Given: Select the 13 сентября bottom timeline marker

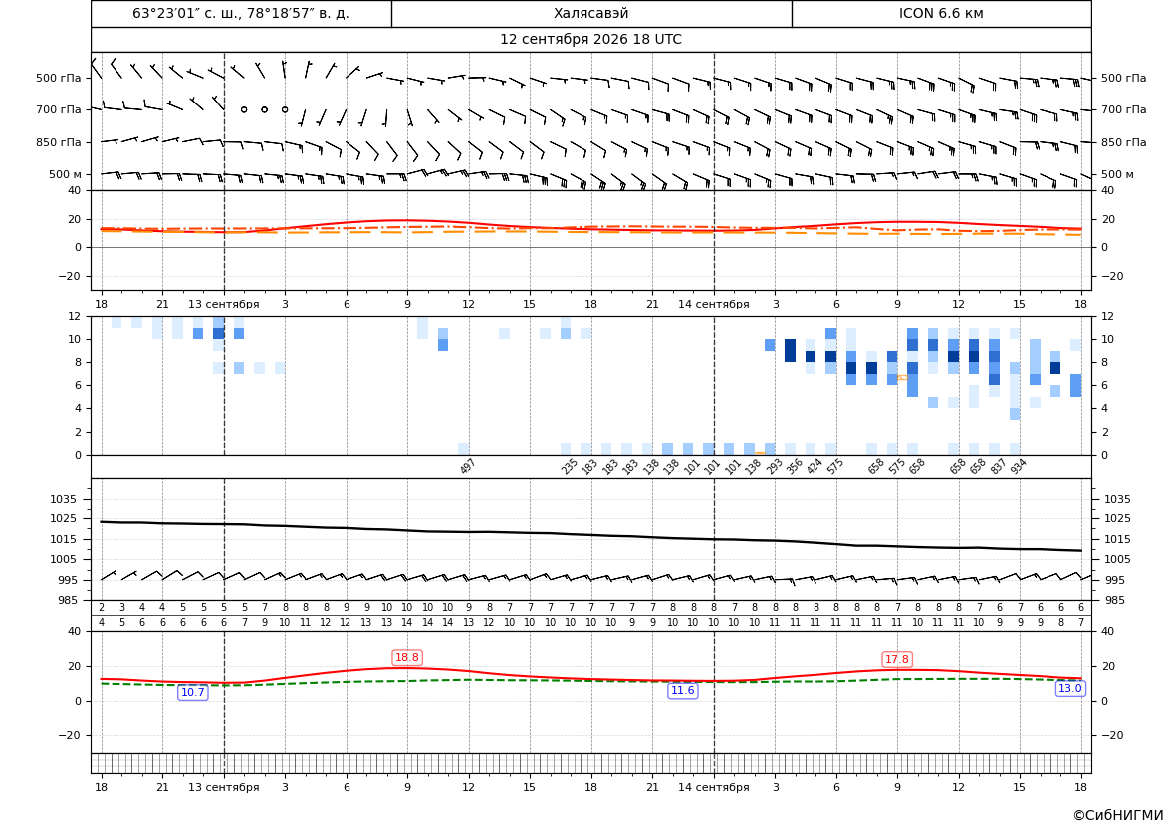Looking at the screenshot, I should 223,787.
